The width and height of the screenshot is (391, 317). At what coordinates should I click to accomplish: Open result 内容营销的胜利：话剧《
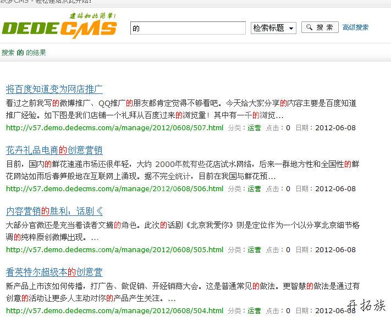pyautogui.click(x=54, y=212)
